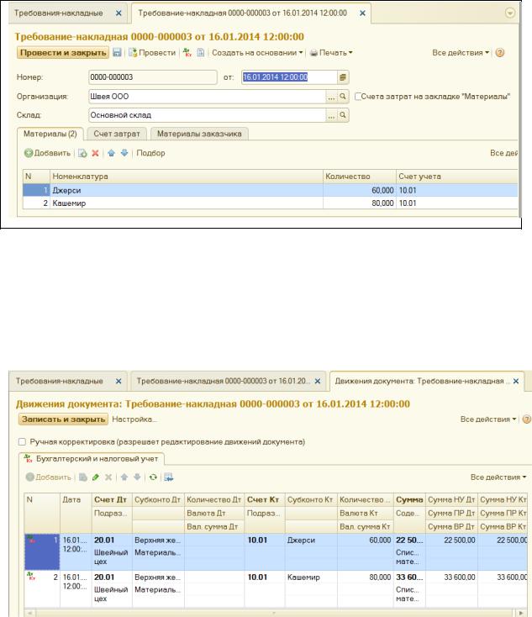The height and width of the screenshot is (617, 532).
Task: Click the Номенклатура column header
Action: pyautogui.click(x=186, y=177)
